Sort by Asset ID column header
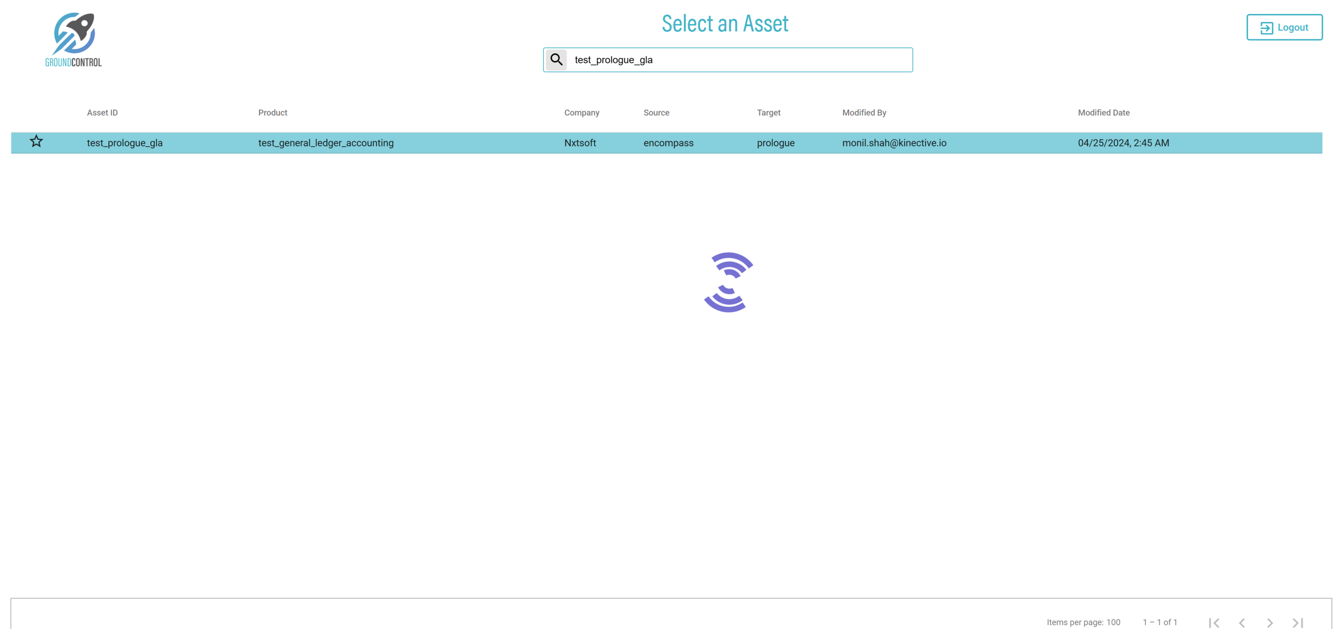The height and width of the screenshot is (629, 1342). coord(102,112)
